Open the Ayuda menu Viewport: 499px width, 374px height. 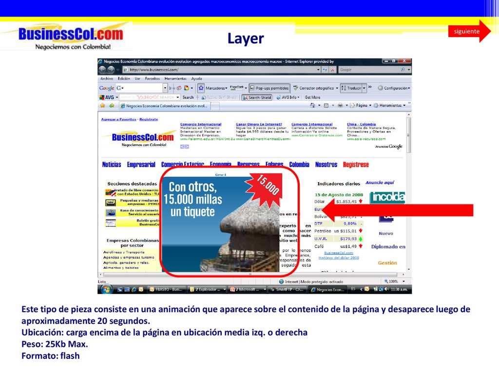tap(196, 78)
